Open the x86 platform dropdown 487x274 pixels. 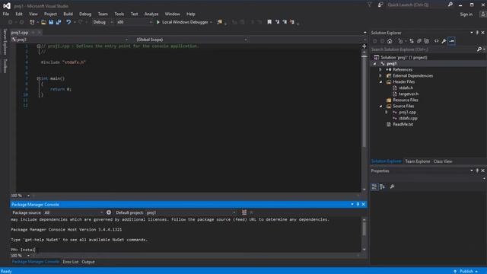pos(134,22)
